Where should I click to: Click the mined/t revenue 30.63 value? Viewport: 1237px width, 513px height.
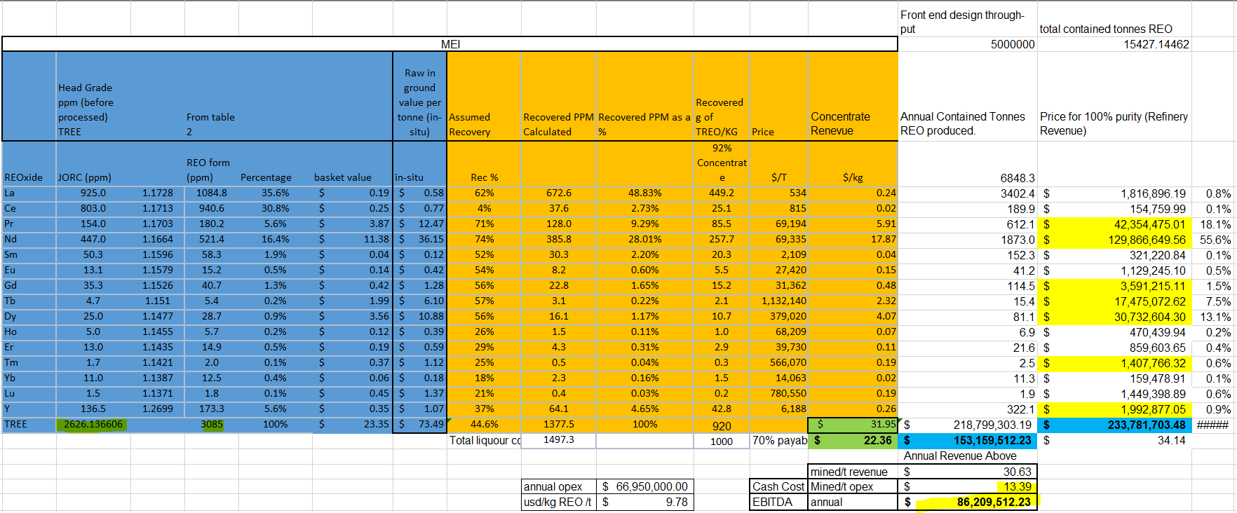968,472
